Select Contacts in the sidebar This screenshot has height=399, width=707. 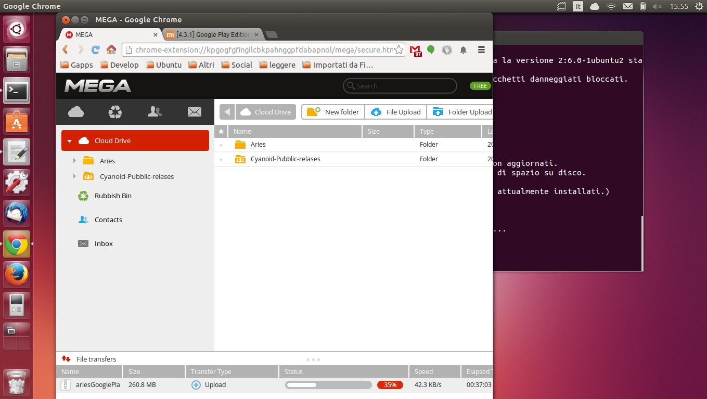[x=108, y=220]
